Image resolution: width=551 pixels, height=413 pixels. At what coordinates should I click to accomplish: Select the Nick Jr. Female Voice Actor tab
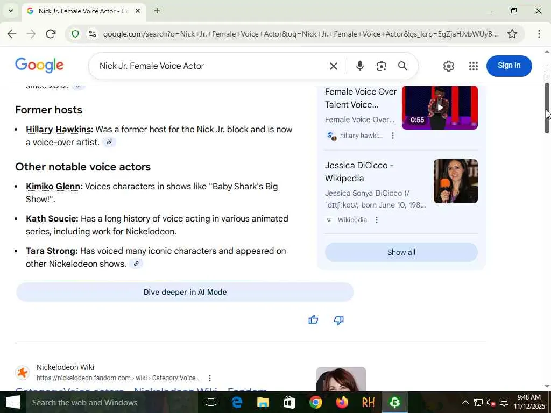84,11
